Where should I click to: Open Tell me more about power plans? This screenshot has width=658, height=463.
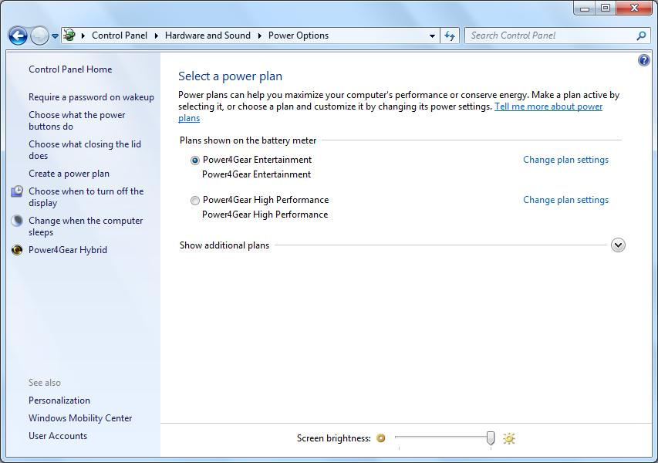548,106
